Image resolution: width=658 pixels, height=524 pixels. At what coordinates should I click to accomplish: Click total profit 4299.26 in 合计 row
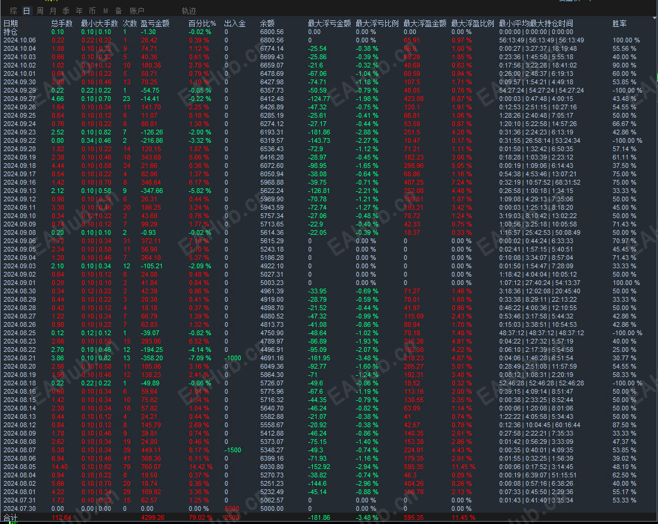point(153,517)
